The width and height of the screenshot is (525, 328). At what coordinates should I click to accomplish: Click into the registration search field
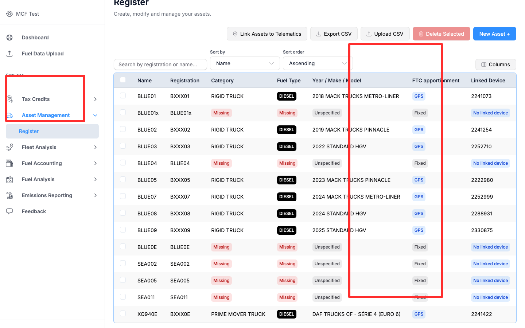coord(160,65)
